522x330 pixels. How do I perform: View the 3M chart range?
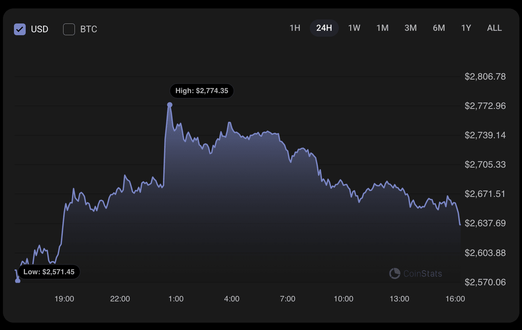click(410, 28)
